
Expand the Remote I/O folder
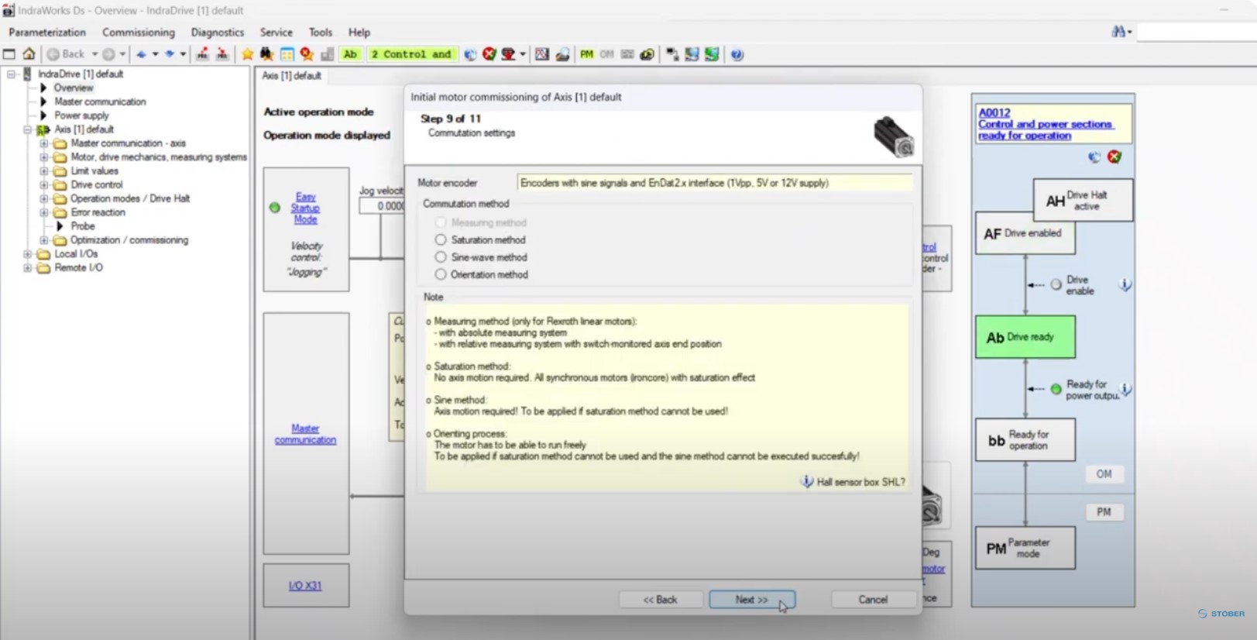pos(28,268)
